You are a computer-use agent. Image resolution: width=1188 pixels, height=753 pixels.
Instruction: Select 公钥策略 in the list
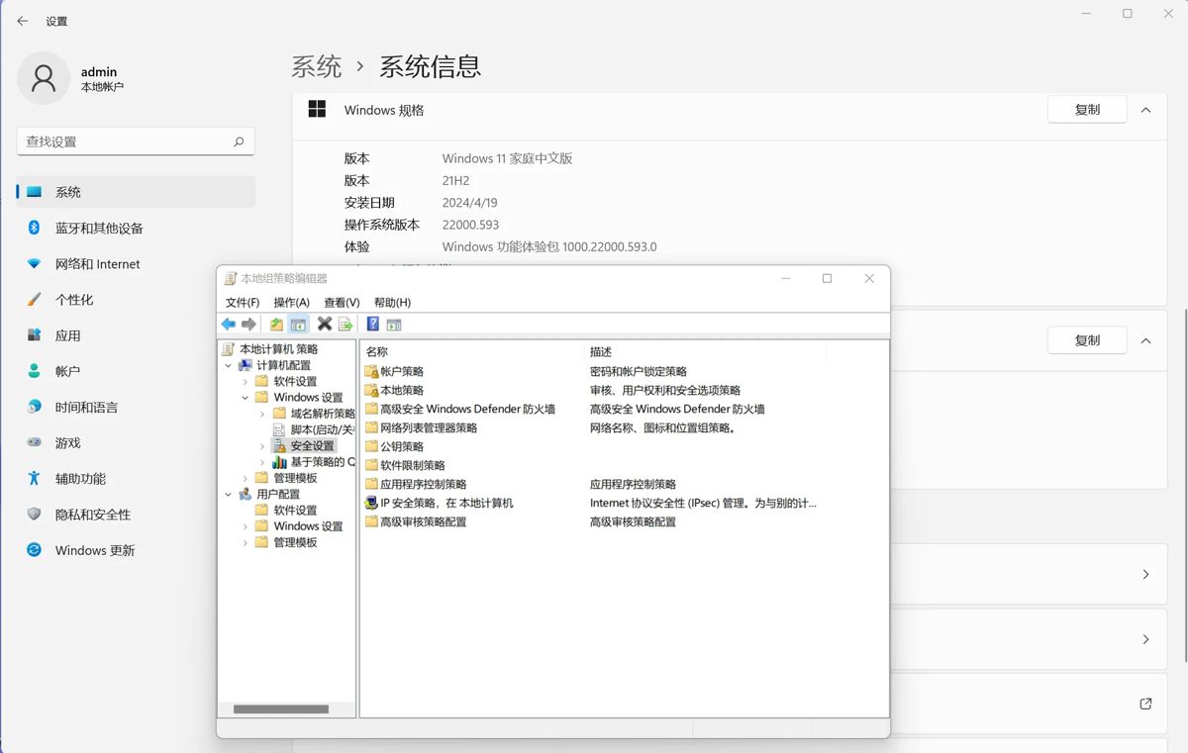coord(402,446)
